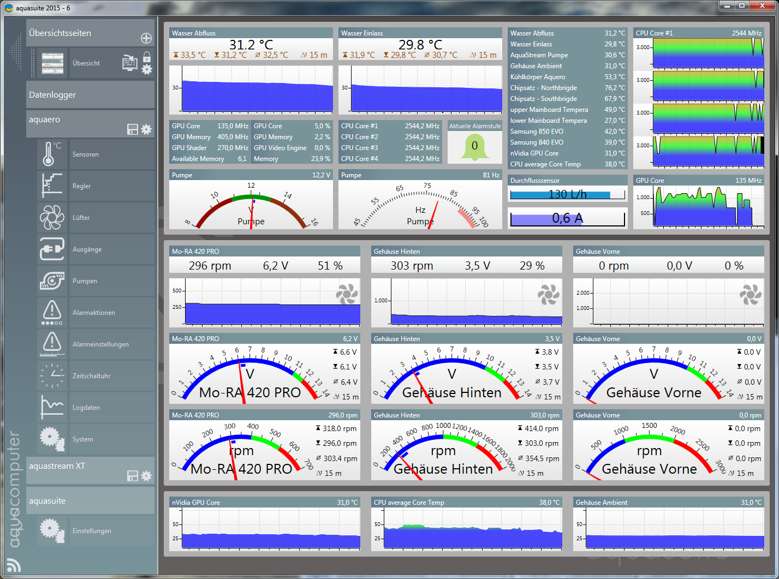
Task: Click the plus icon to add overview page
Action: point(146,38)
